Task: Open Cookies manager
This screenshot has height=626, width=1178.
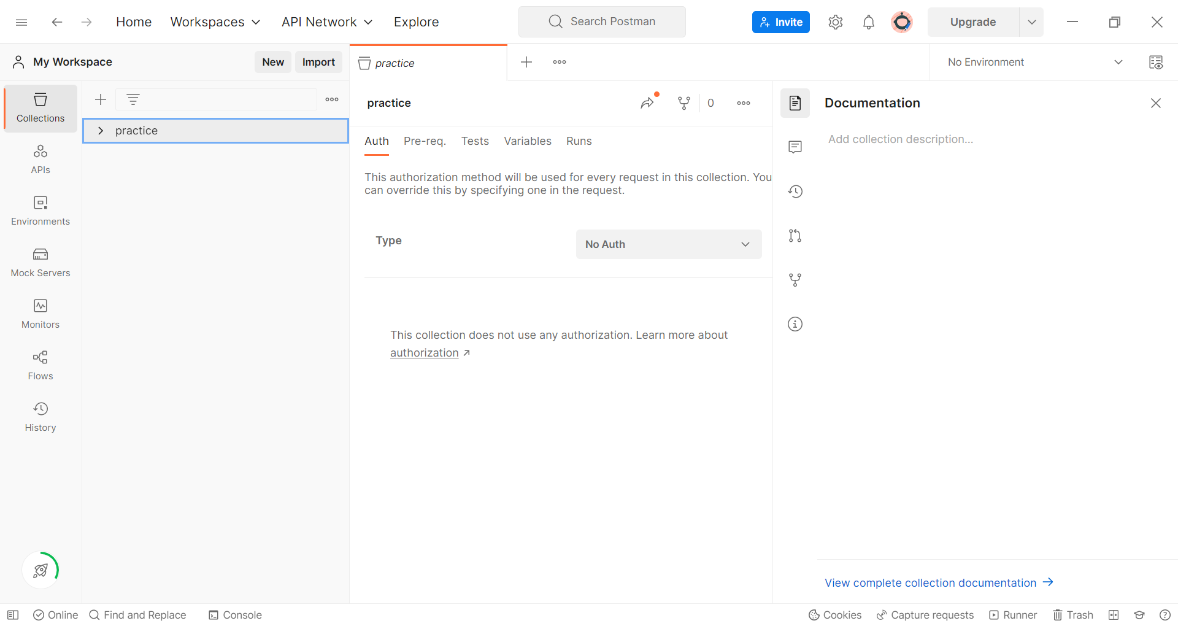Action: pyautogui.click(x=835, y=615)
